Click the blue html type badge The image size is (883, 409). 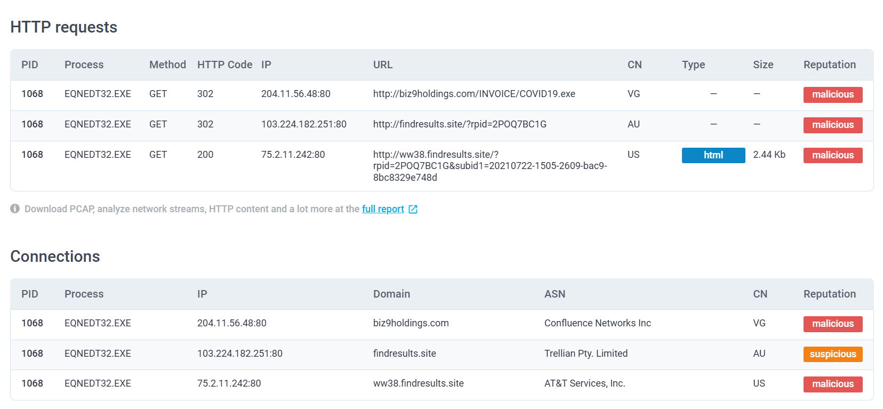(x=713, y=155)
